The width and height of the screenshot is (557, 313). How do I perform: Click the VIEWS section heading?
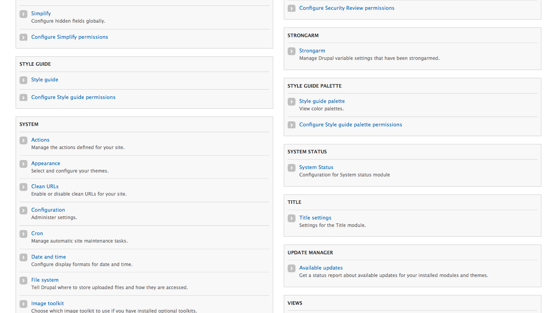[295, 303]
